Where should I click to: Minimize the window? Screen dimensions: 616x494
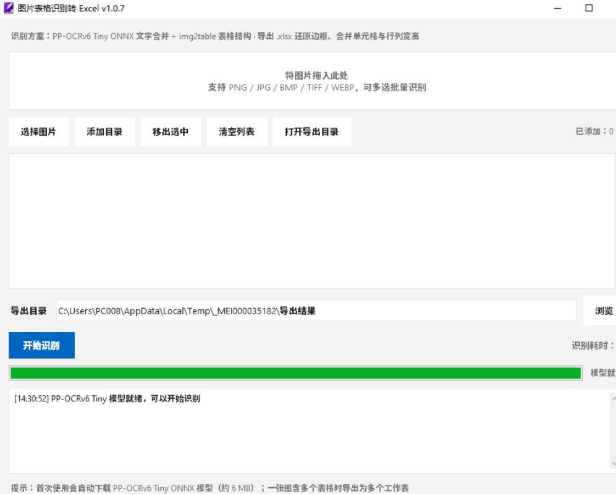click(557, 8)
